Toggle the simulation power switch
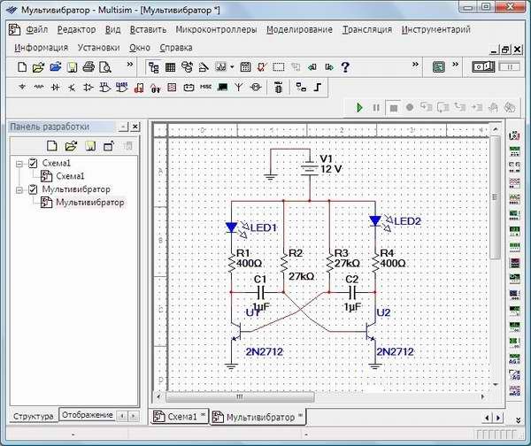The height and width of the screenshot is (446, 531). [483, 66]
